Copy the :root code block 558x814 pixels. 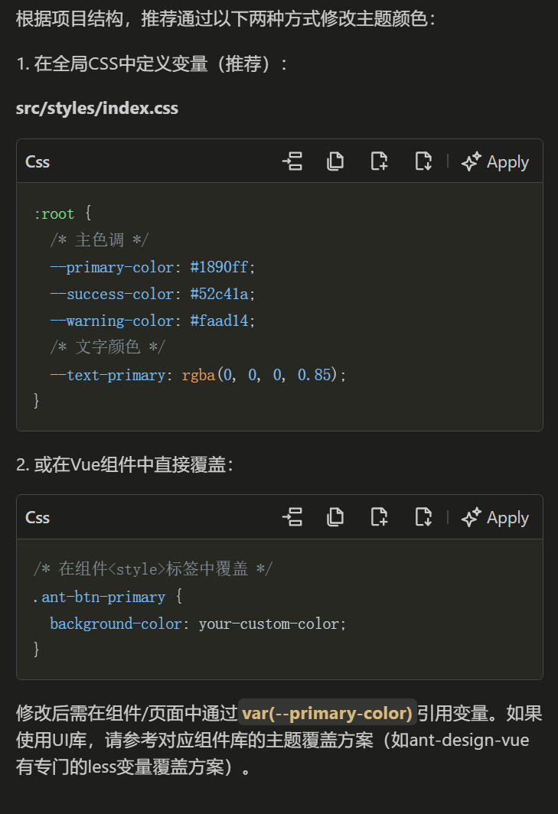pyautogui.click(x=335, y=161)
